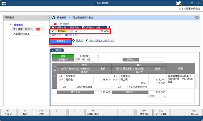Image resolution: width=203 pixels, height=121 pixels.
Task: Click the 摘要 text box scrollbar
Action: [196, 81]
